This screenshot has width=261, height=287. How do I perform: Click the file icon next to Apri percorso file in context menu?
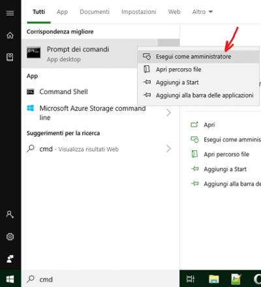click(147, 69)
